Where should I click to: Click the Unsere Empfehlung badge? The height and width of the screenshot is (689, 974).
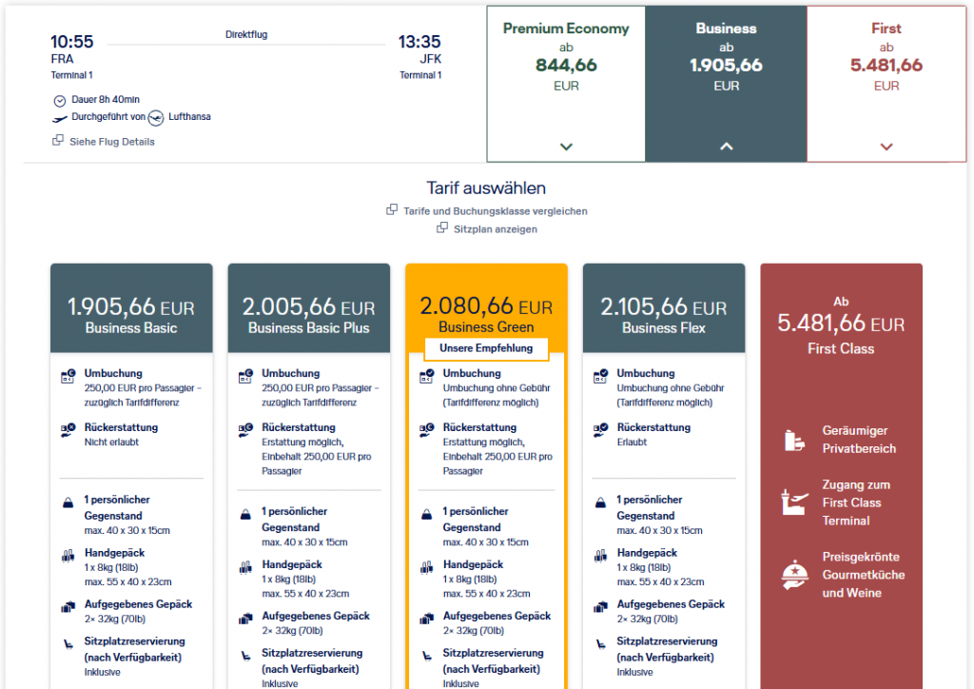pyautogui.click(x=486, y=349)
